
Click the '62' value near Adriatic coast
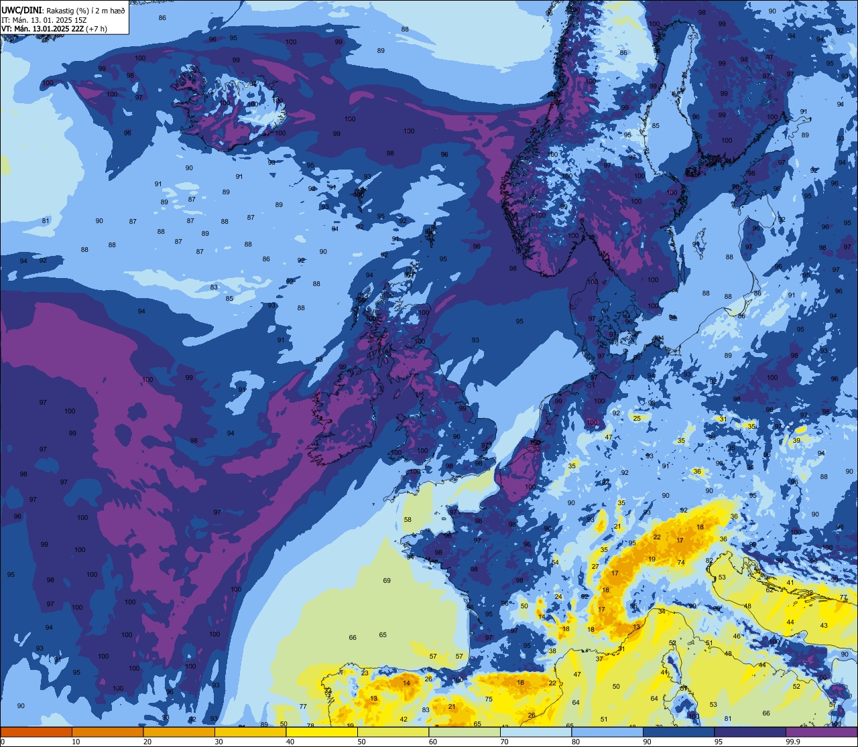pyautogui.click(x=770, y=590)
